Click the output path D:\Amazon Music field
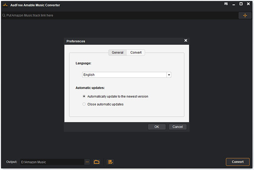 pos(52,162)
